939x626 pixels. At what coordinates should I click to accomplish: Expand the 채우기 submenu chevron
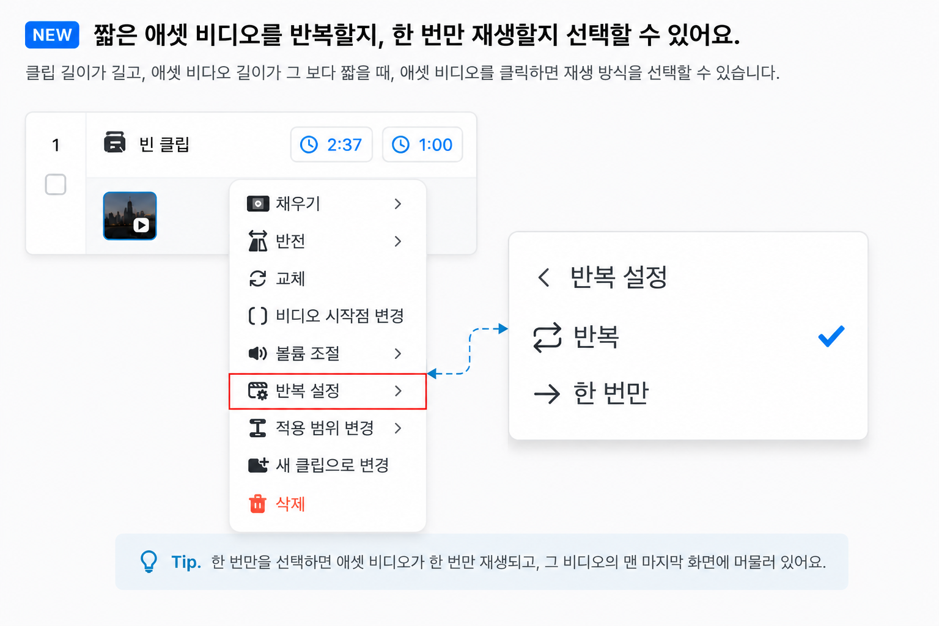coord(398,204)
